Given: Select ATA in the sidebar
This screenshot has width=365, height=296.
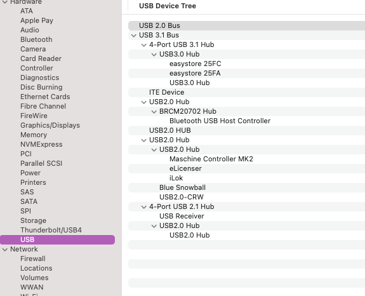Looking at the screenshot, I should coord(27,11).
